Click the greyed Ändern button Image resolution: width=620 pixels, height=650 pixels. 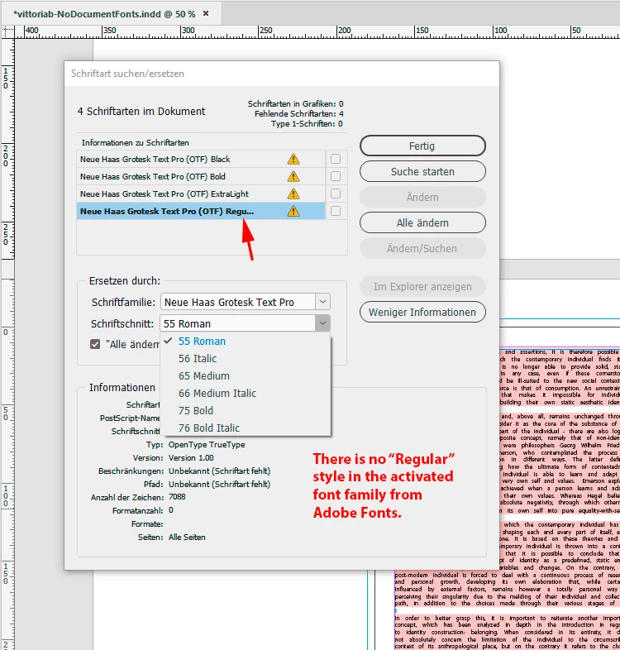pos(422,198)
